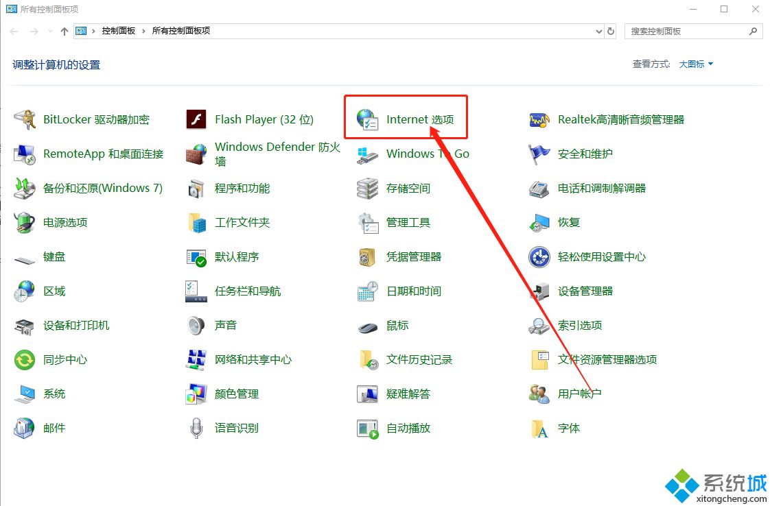Viewport: 770px width, 506px height.
Task: Focus the 搜索控制面板 search box
Action: click(x=693, y=32)
